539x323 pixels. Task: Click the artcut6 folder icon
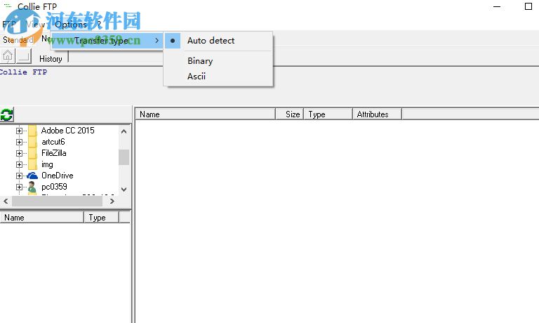pyautogui.click(x=33, y=142)
